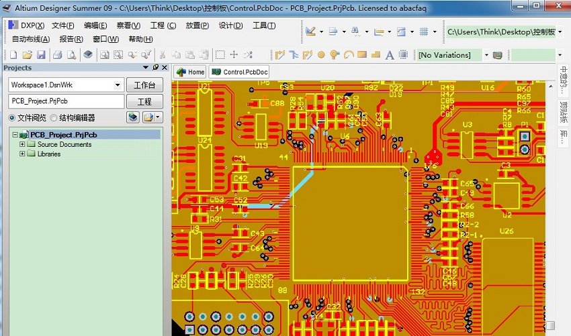The image size is (571, 336).
Task: Open the 报告(R) menu
Action: [x=71, y=39]
